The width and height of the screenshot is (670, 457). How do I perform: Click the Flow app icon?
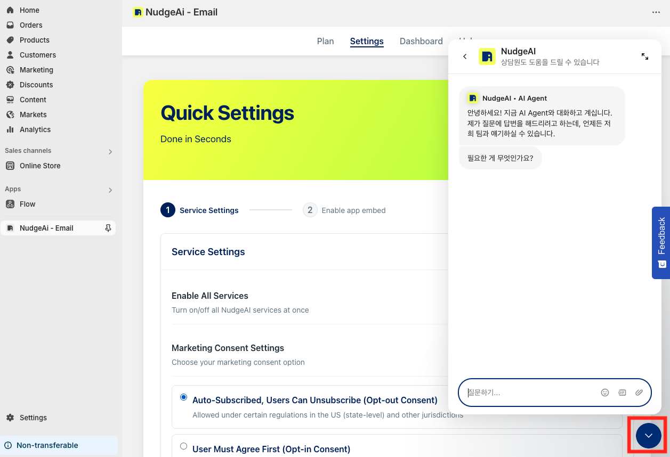point(10,204)
